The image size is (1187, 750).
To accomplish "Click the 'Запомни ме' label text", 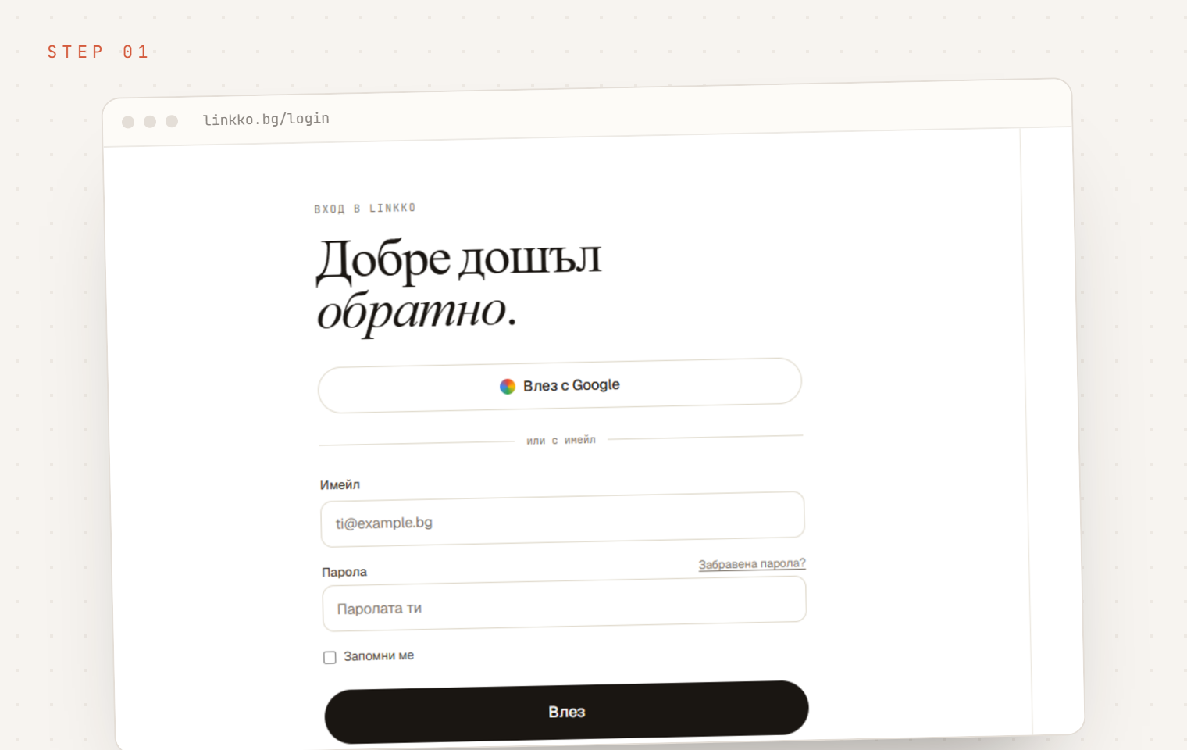I will [379, 656].
